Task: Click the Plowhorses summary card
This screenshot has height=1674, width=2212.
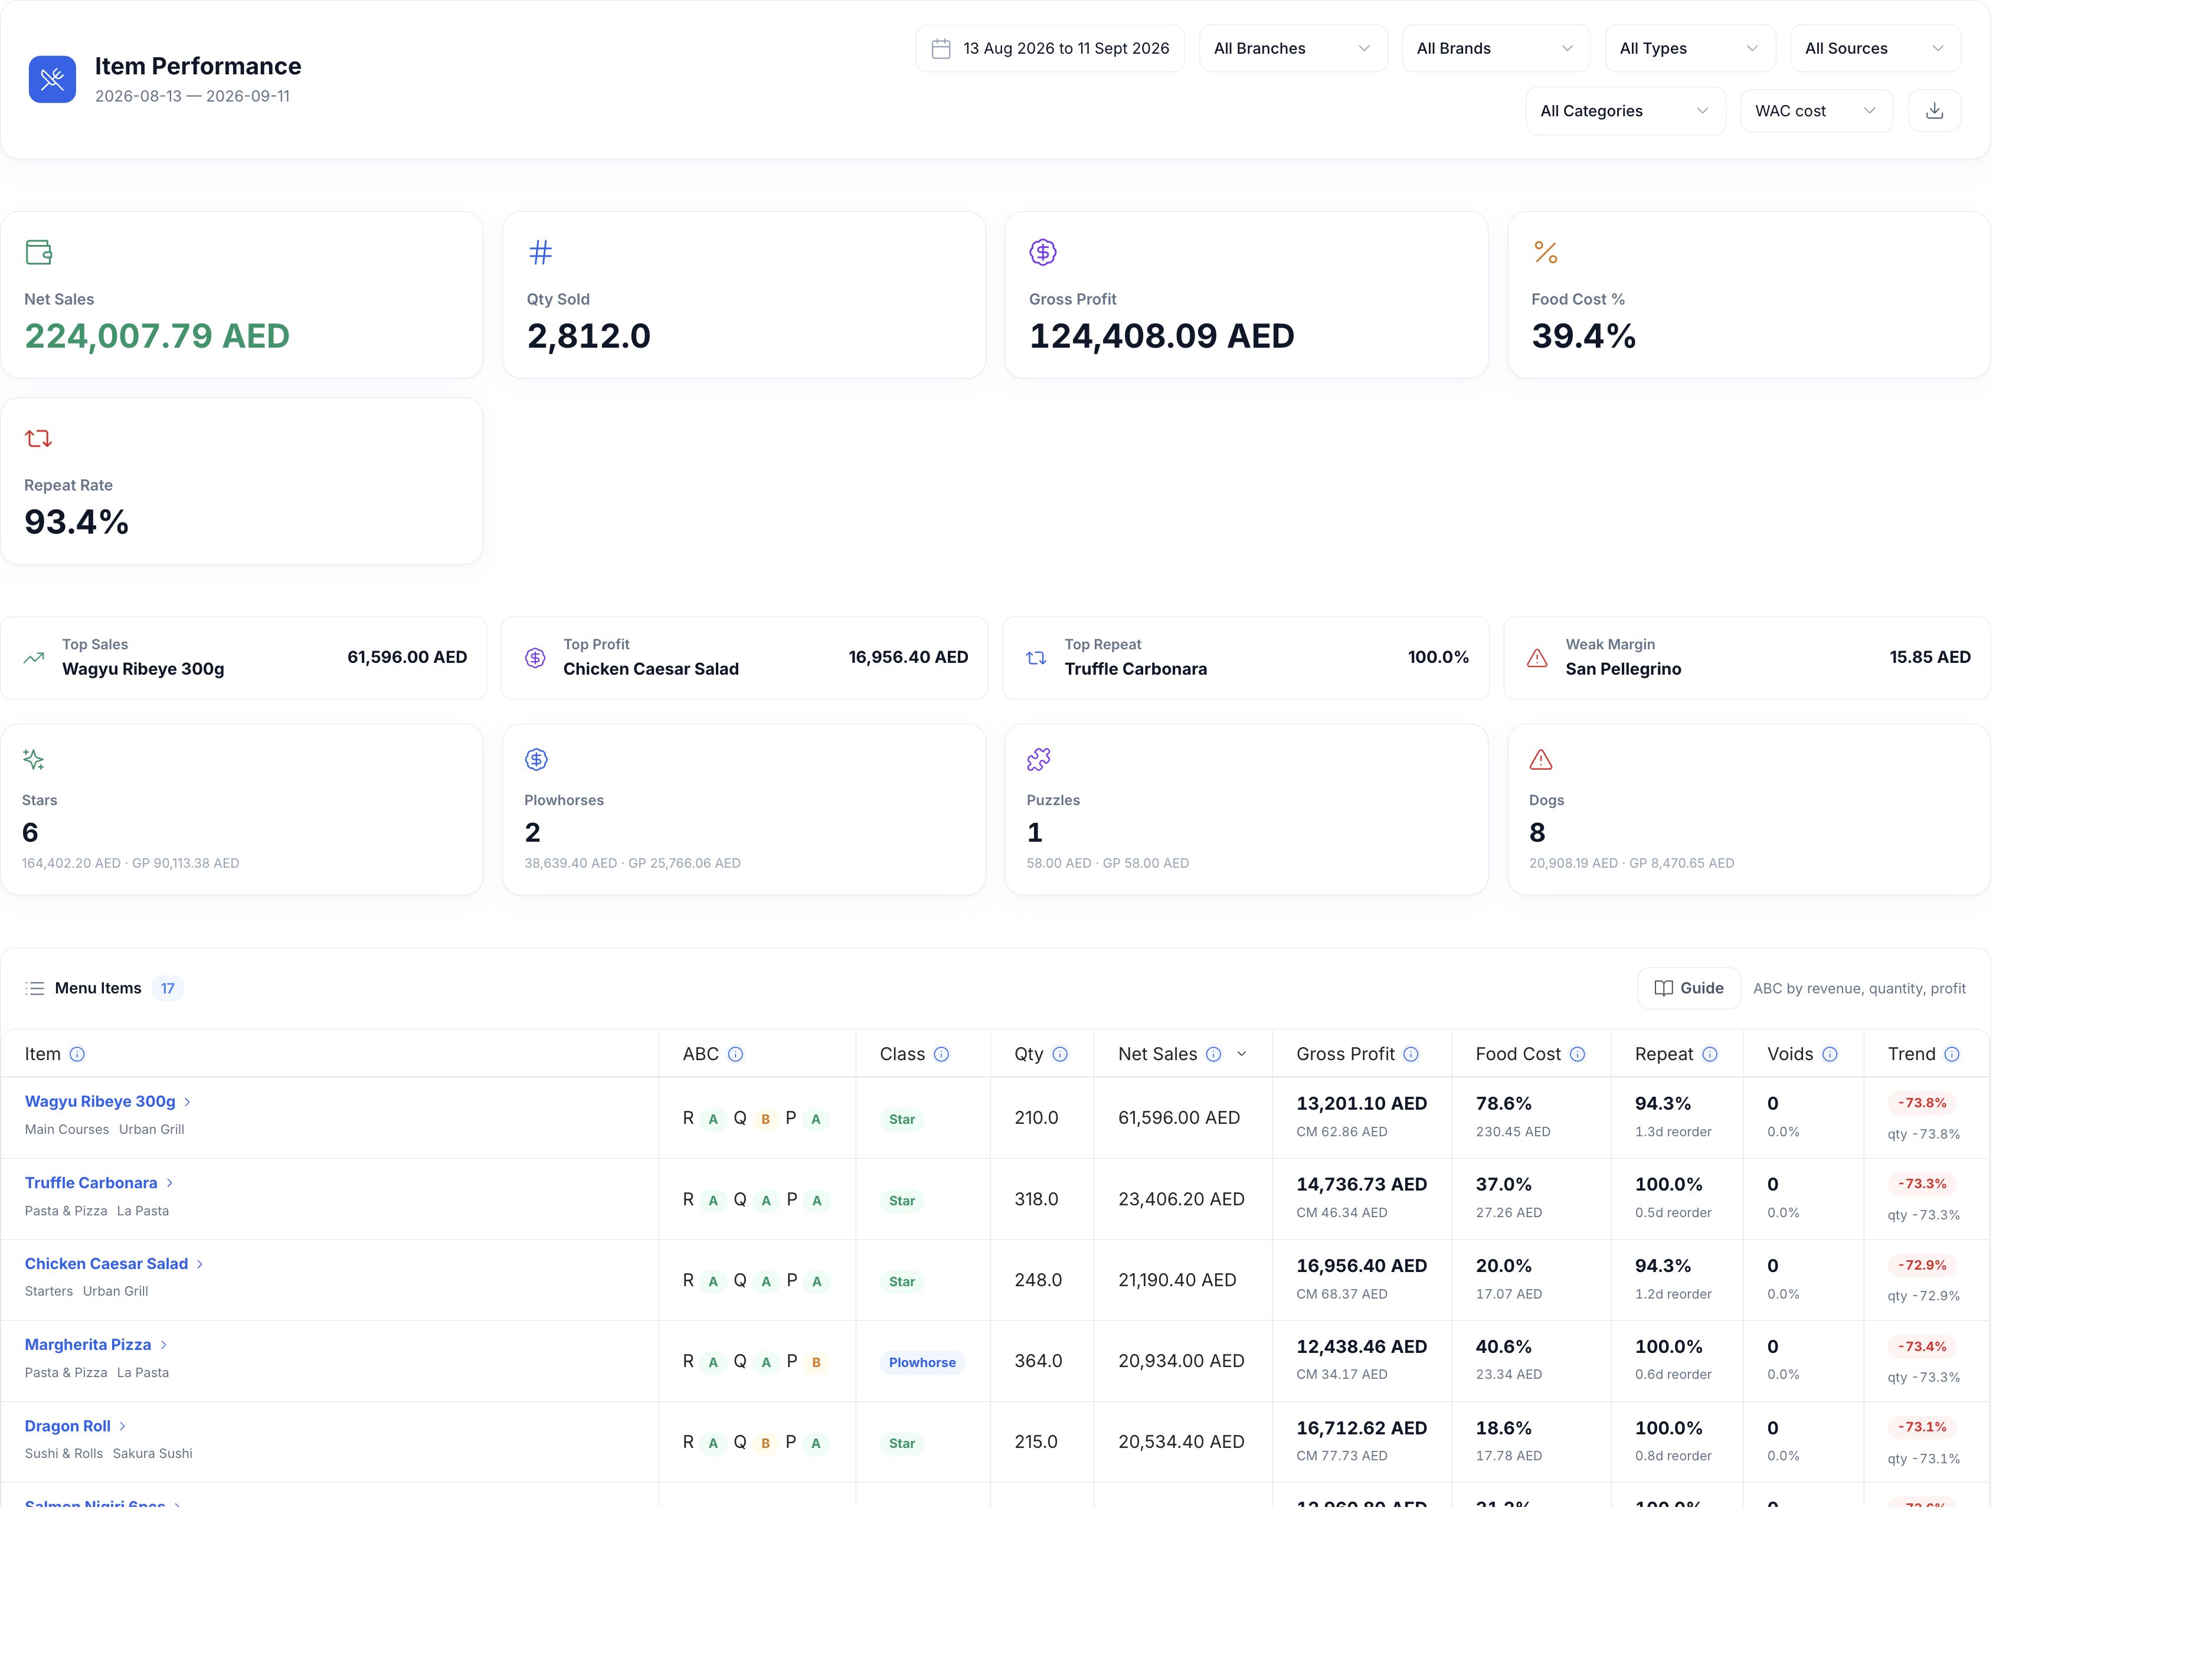Action: (744, 810)
